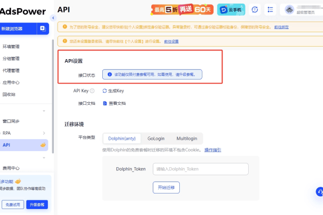This screenshot has height=215, width=323.
Task: Open 代理管理 in the sidebar
Action: pyautogui.click(x=11, y=70)
